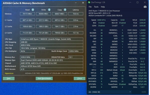Viewport: 150px width, 95px height.
Task: Click the Save button in AIDA64
Action: 9,78
